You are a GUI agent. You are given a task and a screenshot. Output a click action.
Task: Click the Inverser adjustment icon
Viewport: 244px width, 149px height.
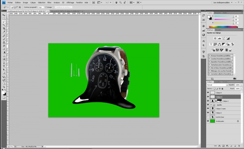click(213, 50)
